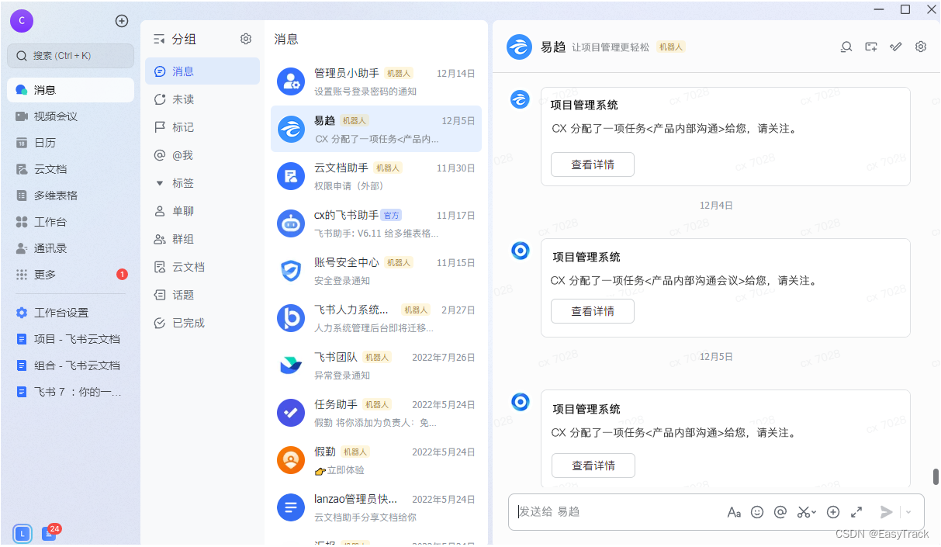The width and height of the screenshot is (941, 547).
Task: Open 假勤 conversation
Action: (x=376, y=460)
